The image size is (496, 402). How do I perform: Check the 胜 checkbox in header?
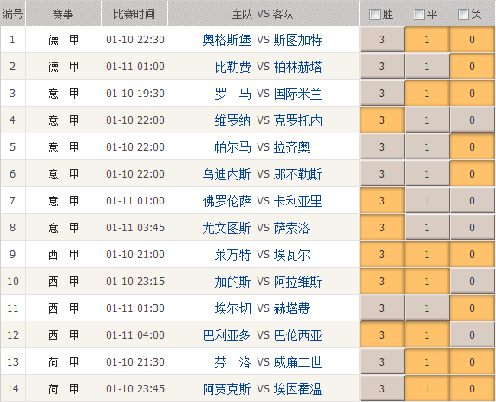click(375, 14)
